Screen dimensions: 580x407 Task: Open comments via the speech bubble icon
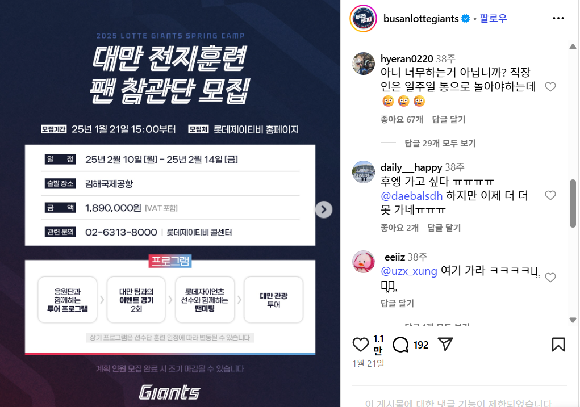[400, 345]
